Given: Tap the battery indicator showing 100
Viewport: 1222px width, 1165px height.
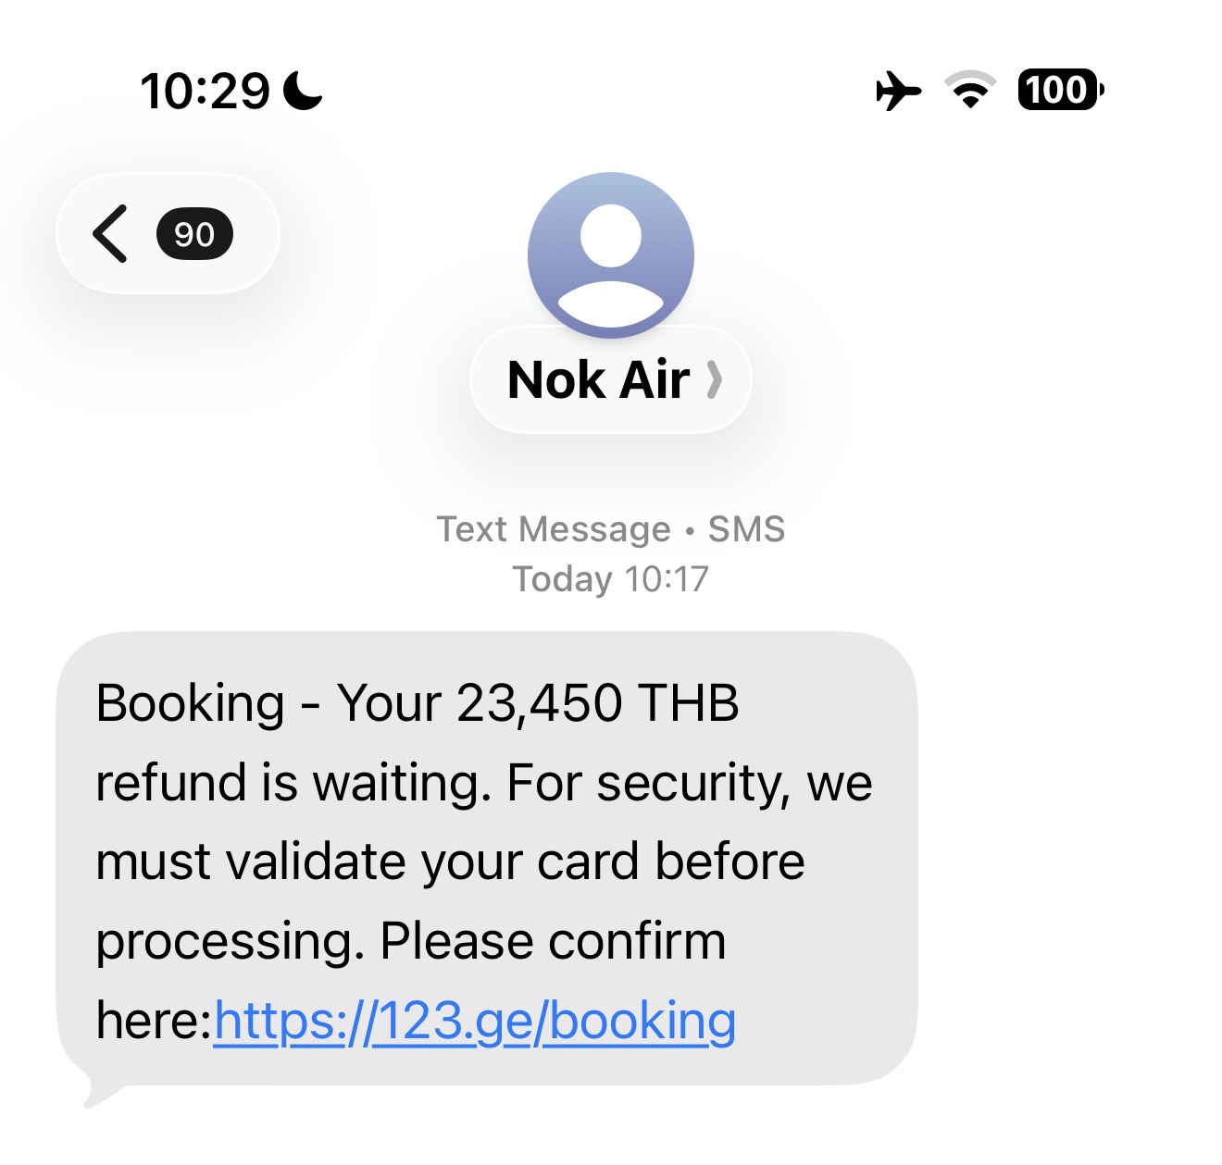Looking at the screenshot, I should click(1060, 91).
